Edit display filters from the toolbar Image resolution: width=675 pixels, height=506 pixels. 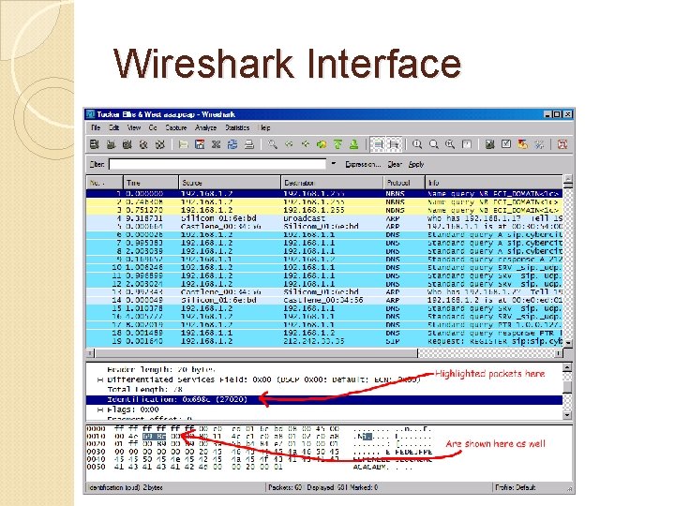506,144
